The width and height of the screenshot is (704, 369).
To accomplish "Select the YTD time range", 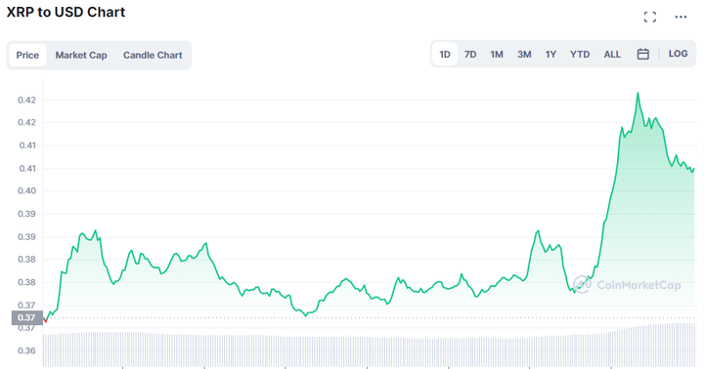I will [580, 55].
